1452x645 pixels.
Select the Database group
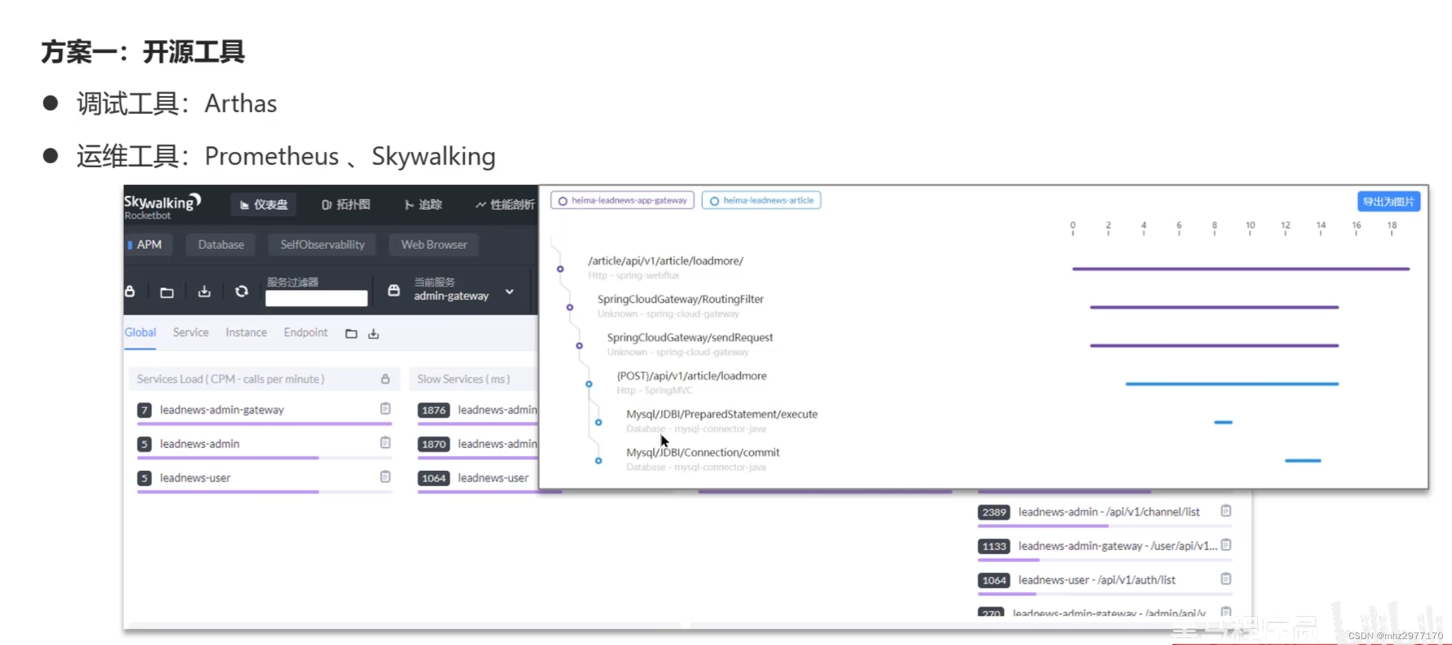point(221,245)
